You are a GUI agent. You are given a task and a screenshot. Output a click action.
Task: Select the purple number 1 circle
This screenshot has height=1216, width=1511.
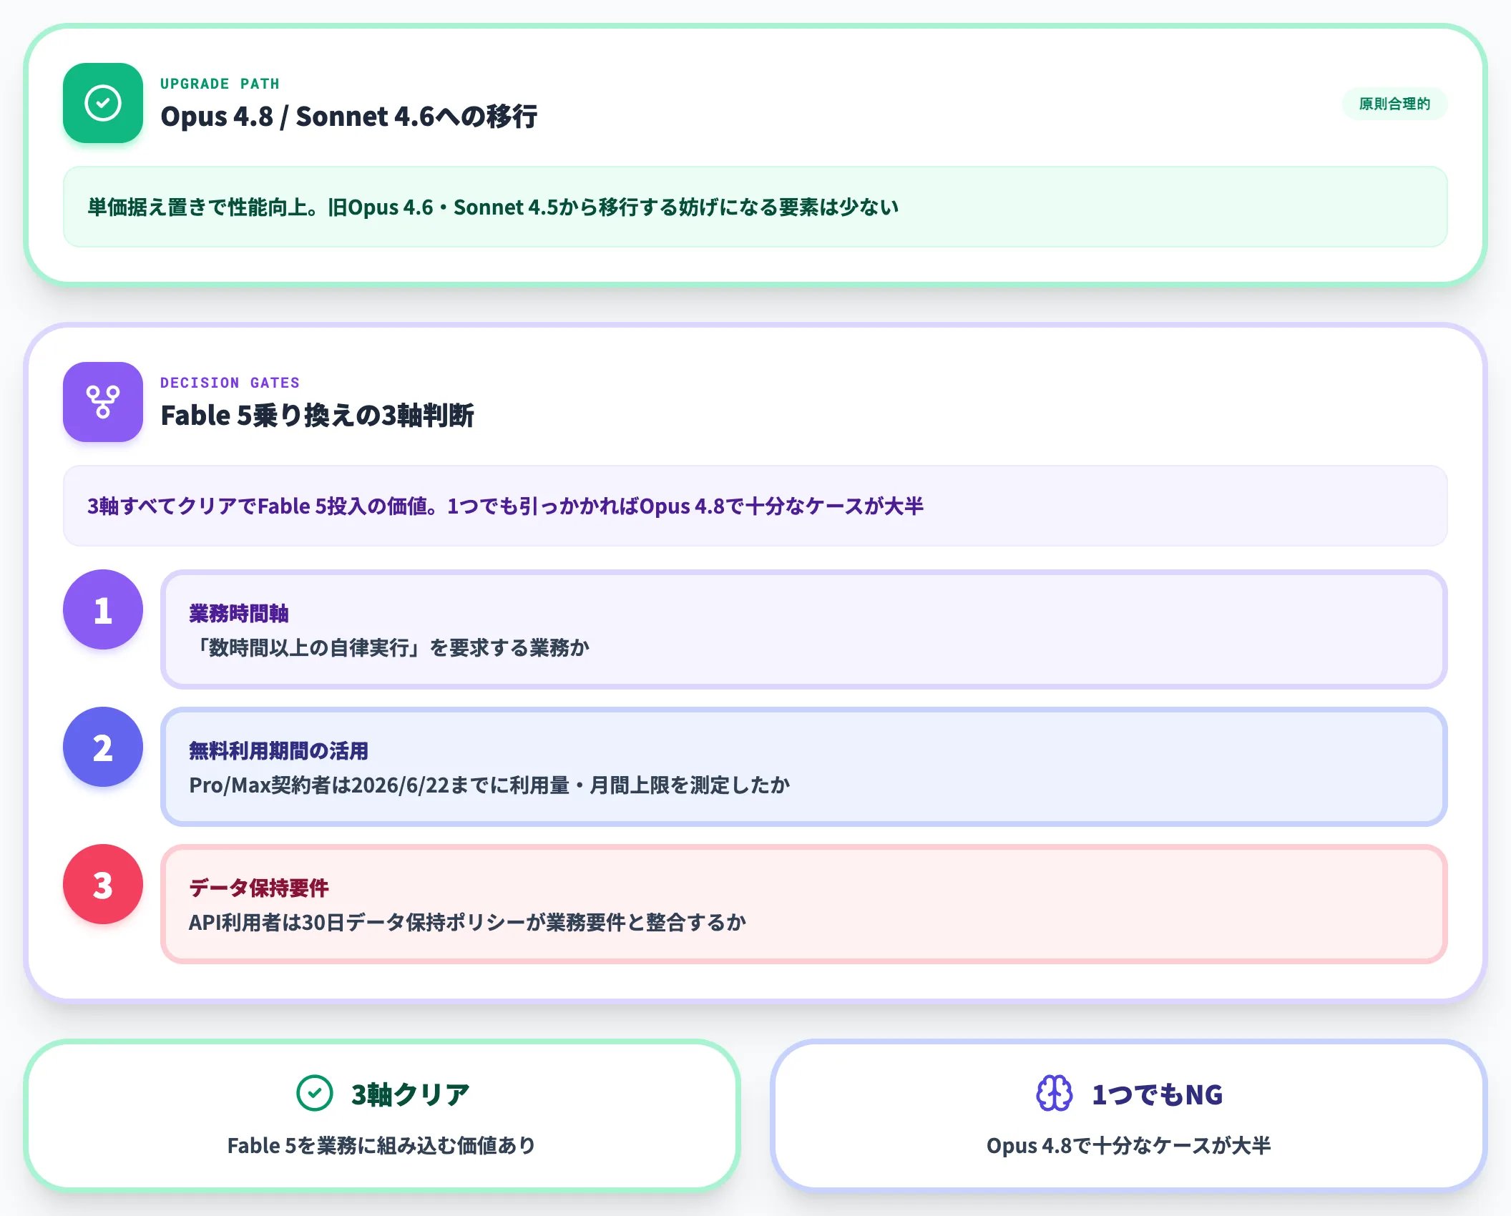click(103, 609)
